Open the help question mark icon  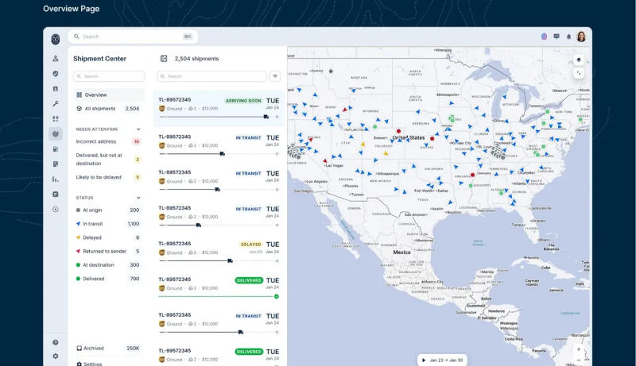click(x=56, y=342)
